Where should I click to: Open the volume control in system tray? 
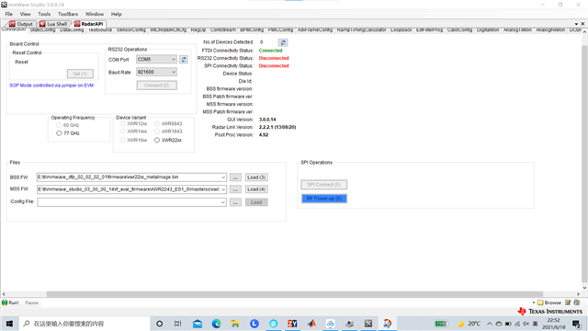click(526, 324)
